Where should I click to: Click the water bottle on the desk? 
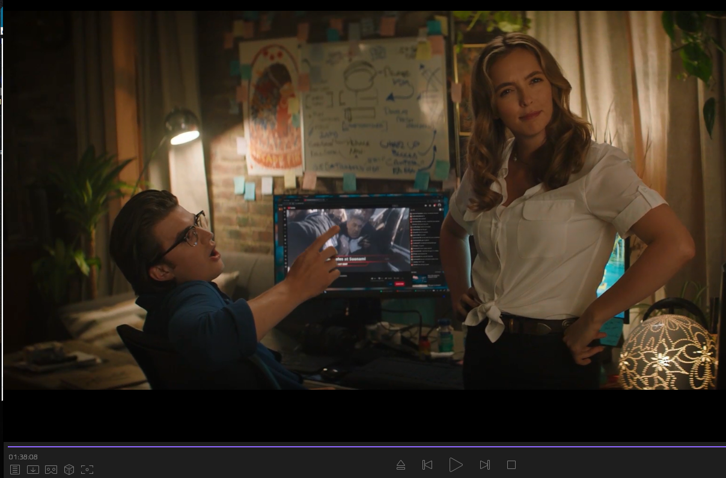[445, 337]
